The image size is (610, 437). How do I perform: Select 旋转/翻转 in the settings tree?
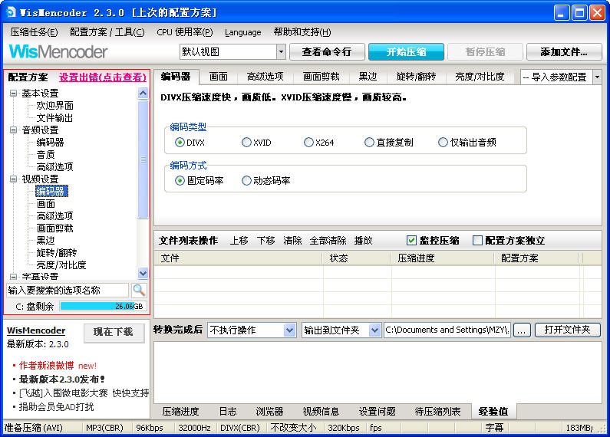tap(57, 253)
